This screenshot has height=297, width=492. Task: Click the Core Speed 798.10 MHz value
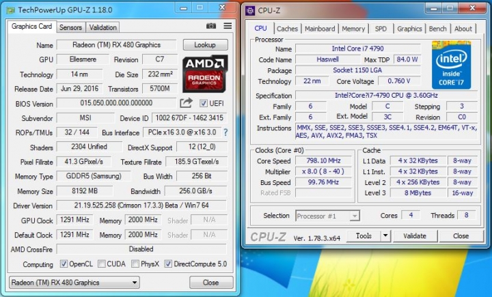coord(323,161)
